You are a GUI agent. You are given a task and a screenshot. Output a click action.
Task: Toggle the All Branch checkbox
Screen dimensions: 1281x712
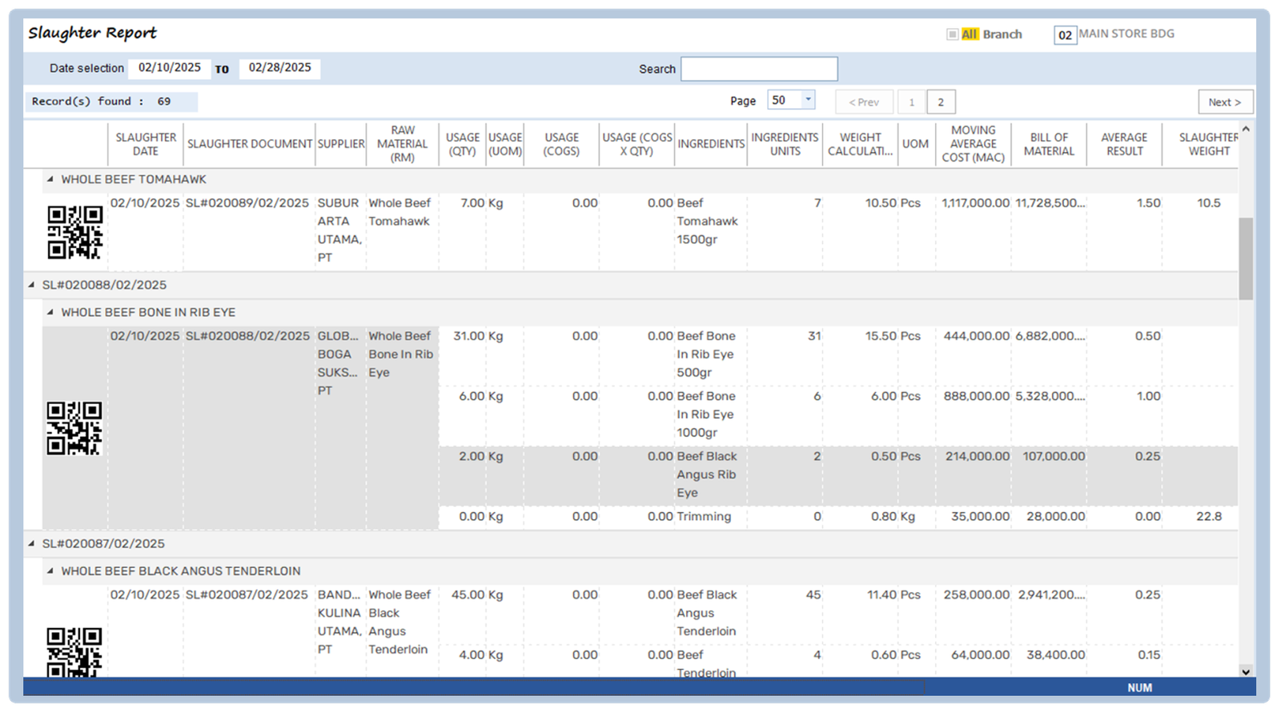coord(952,34)
